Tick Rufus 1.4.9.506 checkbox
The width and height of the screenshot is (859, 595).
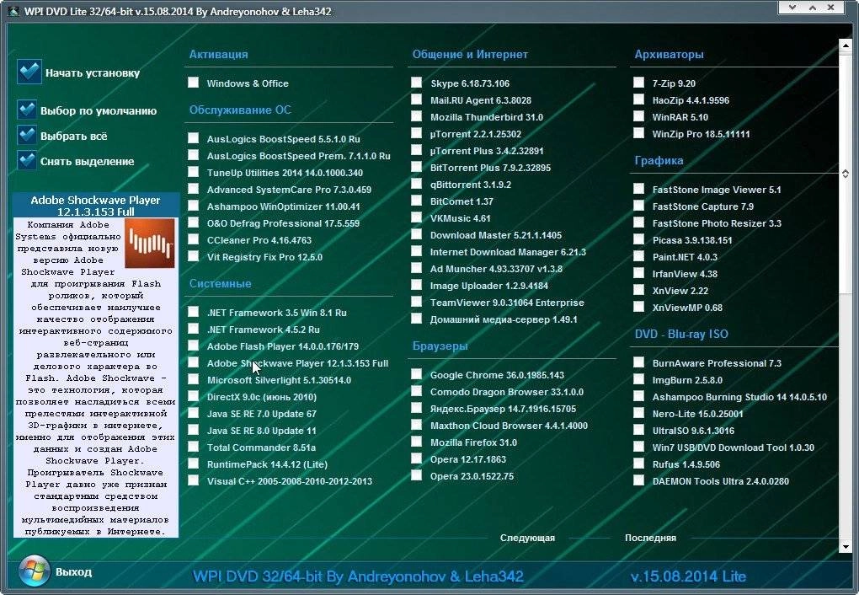click(x=638, y=464)
